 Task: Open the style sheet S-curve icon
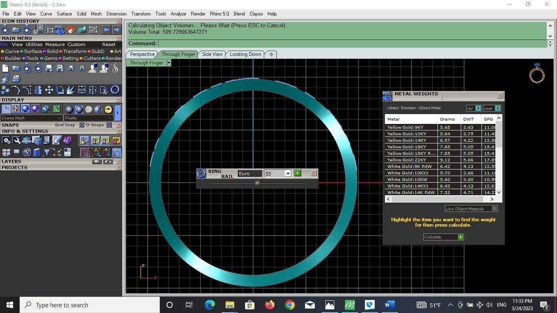click(x=115, y=68)
